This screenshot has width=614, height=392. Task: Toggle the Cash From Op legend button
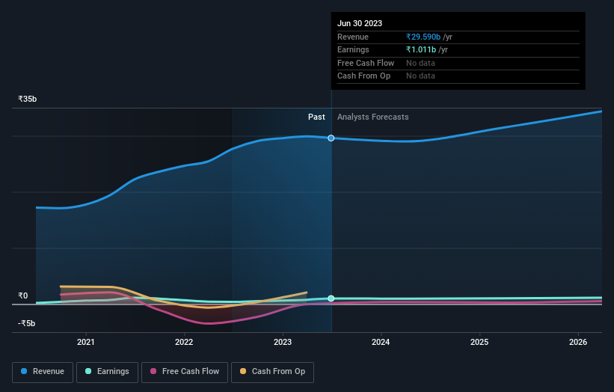272,372
